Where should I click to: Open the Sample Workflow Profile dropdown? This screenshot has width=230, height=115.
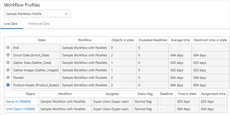tap(37, 14)
